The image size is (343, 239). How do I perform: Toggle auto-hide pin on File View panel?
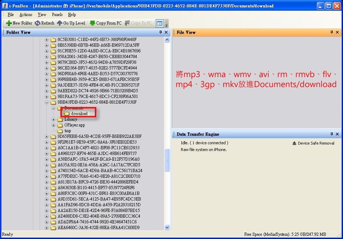[x=331, y=33]
